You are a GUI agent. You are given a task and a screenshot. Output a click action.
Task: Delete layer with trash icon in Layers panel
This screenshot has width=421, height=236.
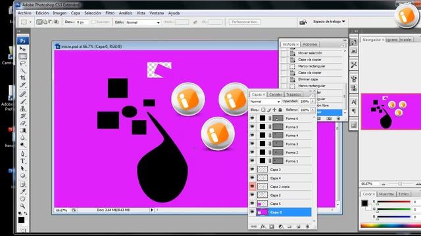pos(307,227)
